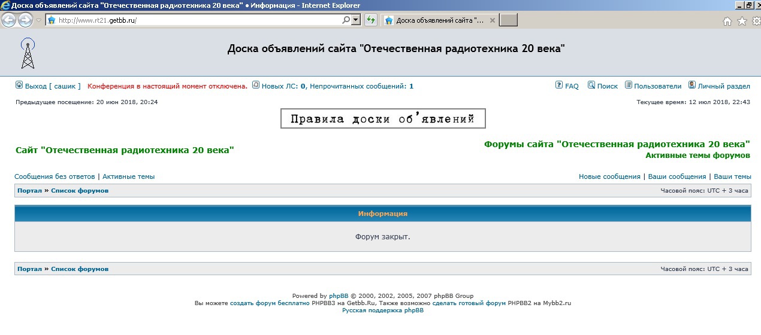The height and width of the screenshot is (335, 761).
Task: Click 'Список форумов' in the top breadcrumb
Action: (80, 191)
